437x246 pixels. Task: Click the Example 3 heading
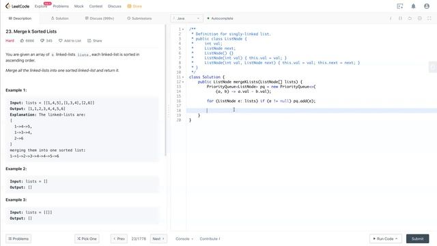16,200
